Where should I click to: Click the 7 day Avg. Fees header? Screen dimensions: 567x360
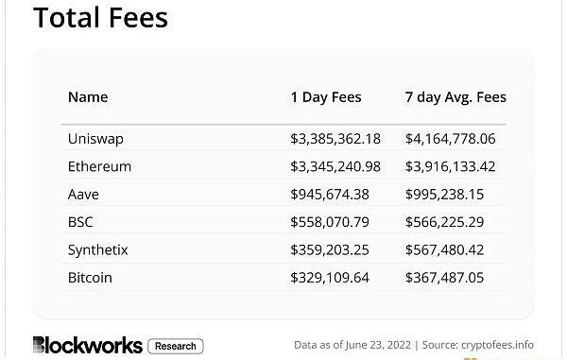pos(455,97)
